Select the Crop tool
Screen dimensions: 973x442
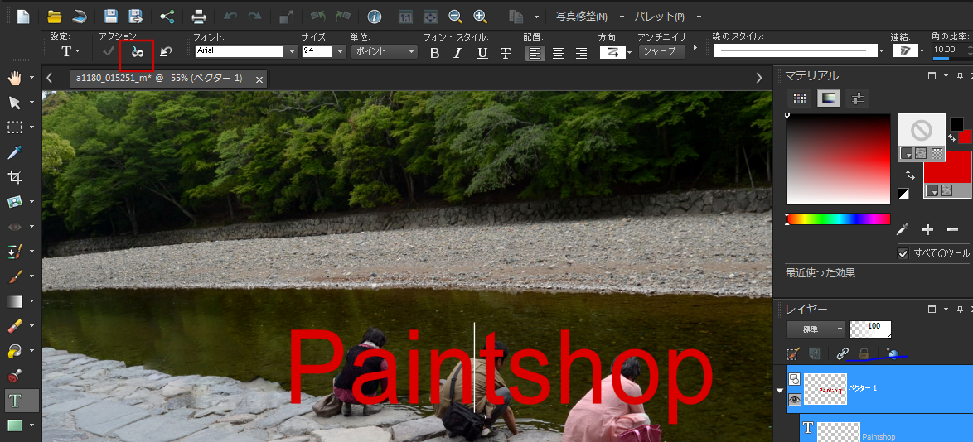[14, 177]
